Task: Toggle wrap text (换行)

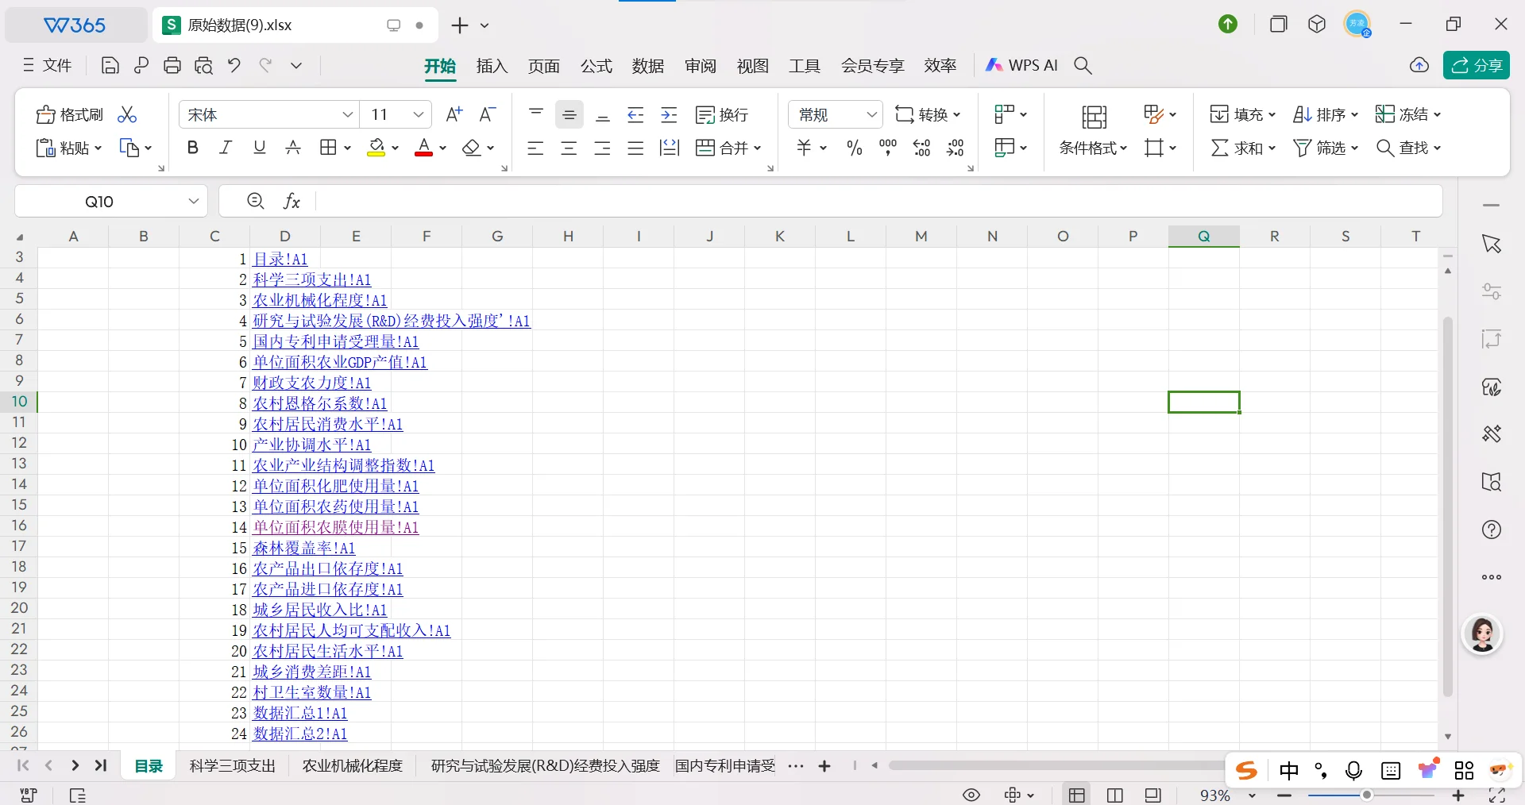Action: tap(721, 114)
